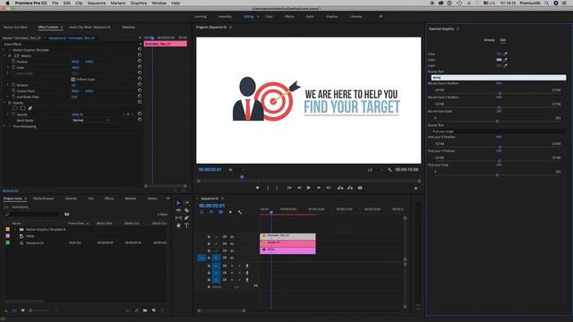
Task: Add marker in program monitor
Action: (258, 188)
